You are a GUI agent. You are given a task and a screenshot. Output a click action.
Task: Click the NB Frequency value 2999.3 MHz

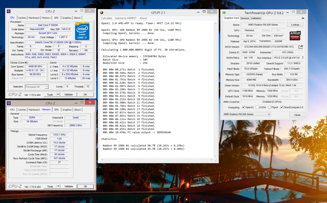coord(76,125)
